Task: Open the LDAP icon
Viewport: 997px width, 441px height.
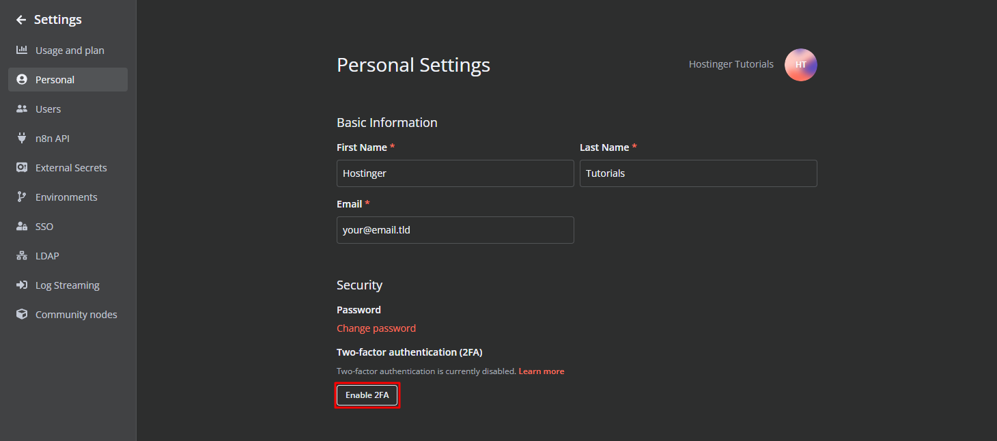Action: click(x=22, y=255)
